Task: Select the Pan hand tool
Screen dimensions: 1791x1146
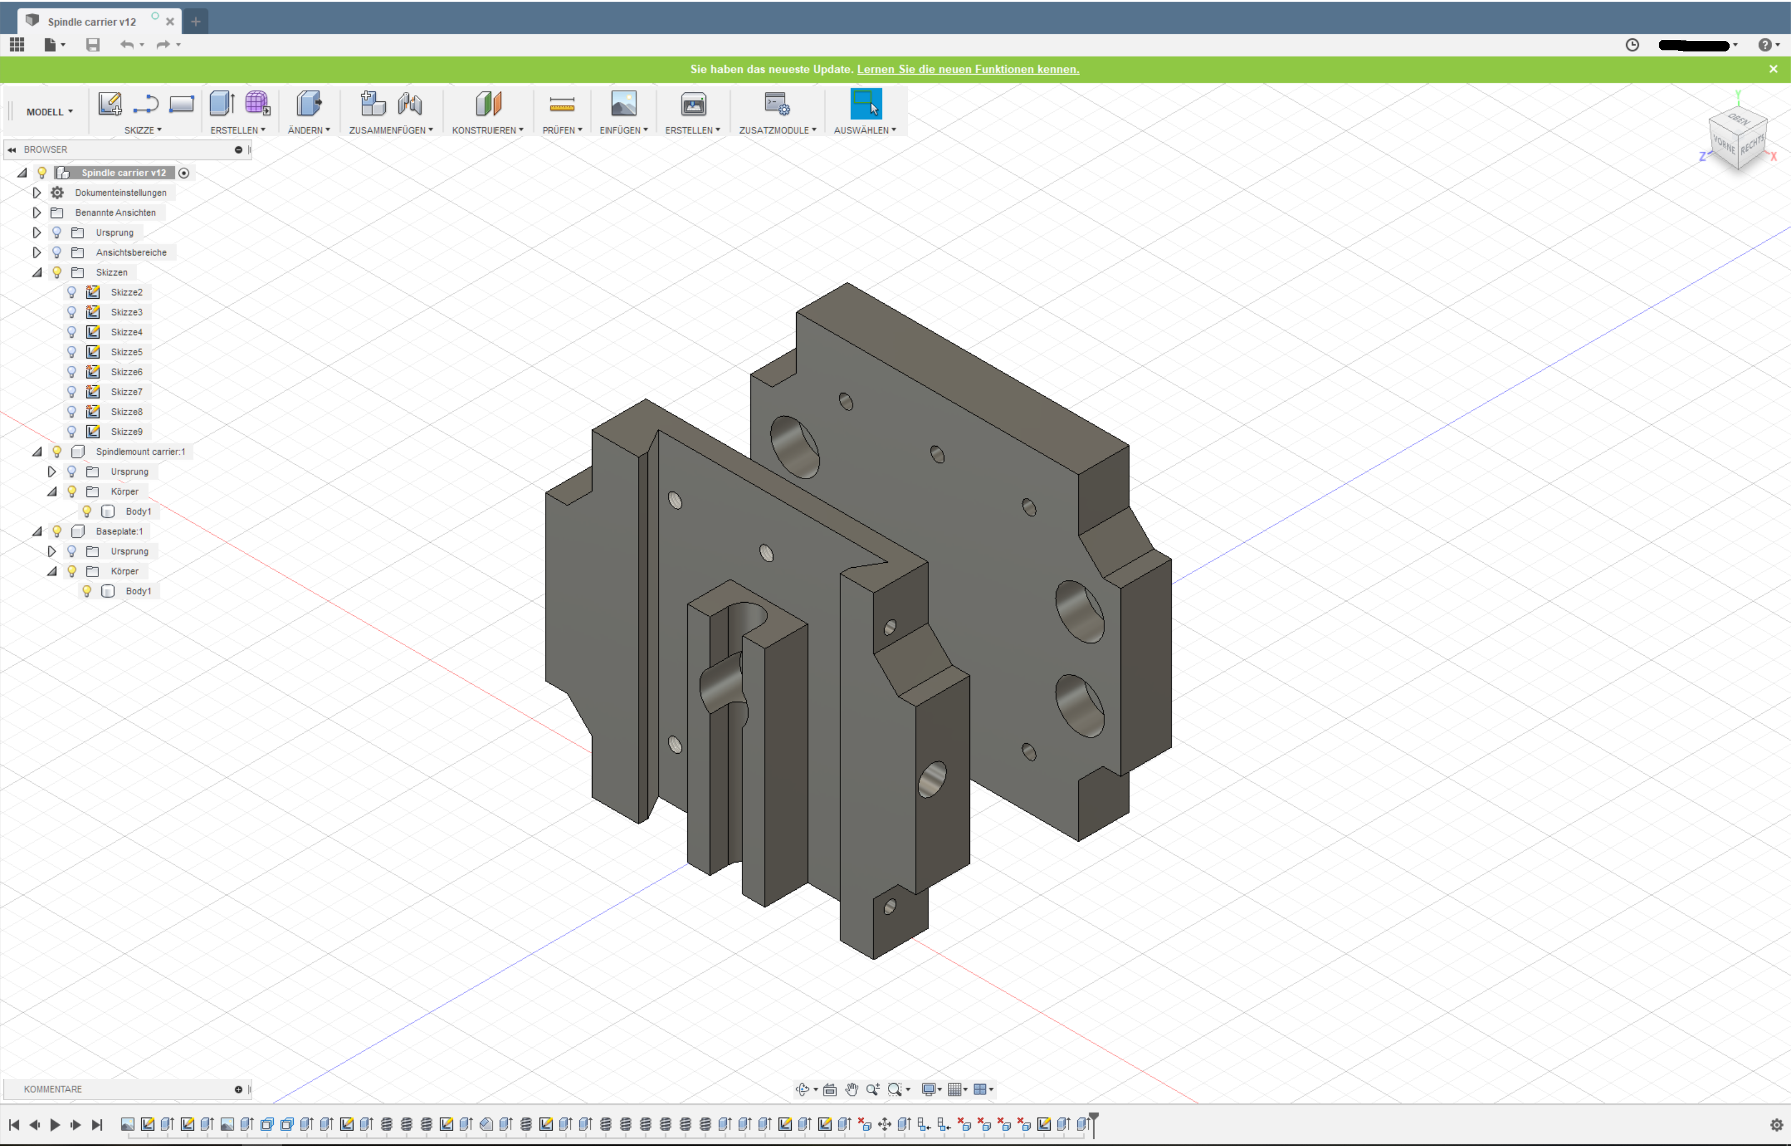Action: tap(851, 1090)
